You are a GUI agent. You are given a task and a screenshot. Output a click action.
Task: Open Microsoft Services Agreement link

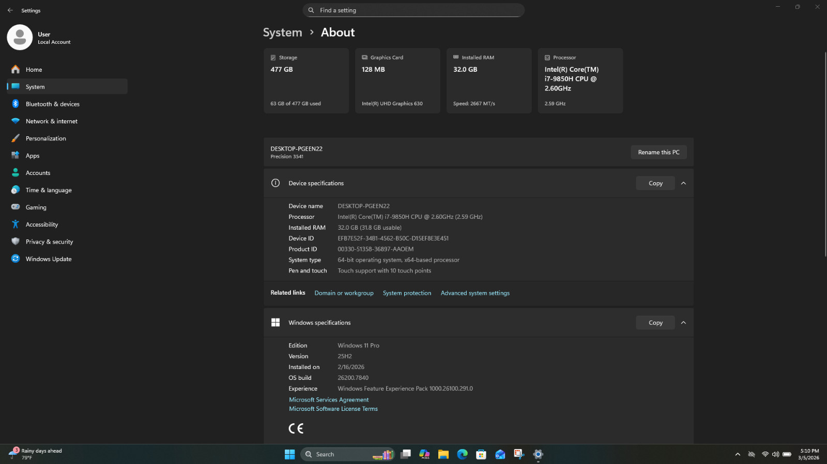tap(329, 400)
